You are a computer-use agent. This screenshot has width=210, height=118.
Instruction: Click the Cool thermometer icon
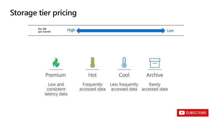[x=124, y=63]
